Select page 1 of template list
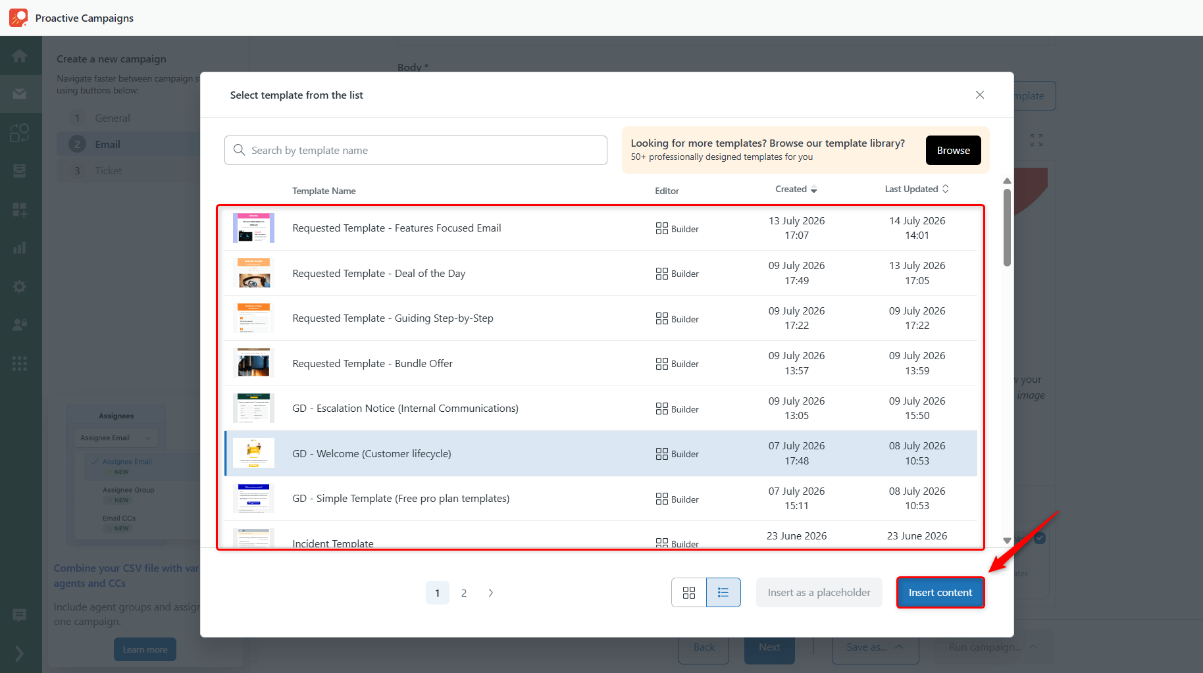1203x673 pixels. click(x=438, y=593)
